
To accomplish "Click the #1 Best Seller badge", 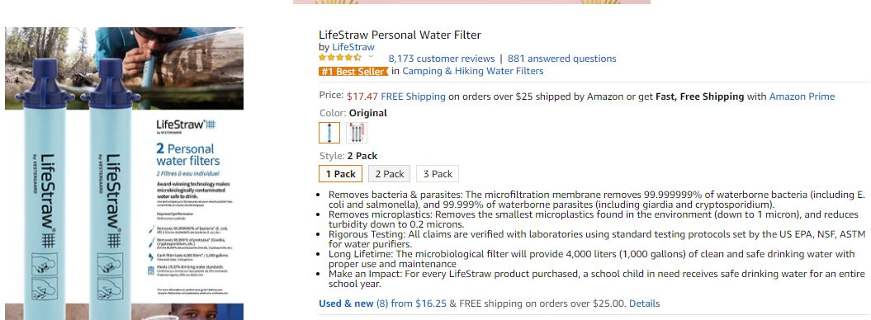I will (x=353, y=72).
